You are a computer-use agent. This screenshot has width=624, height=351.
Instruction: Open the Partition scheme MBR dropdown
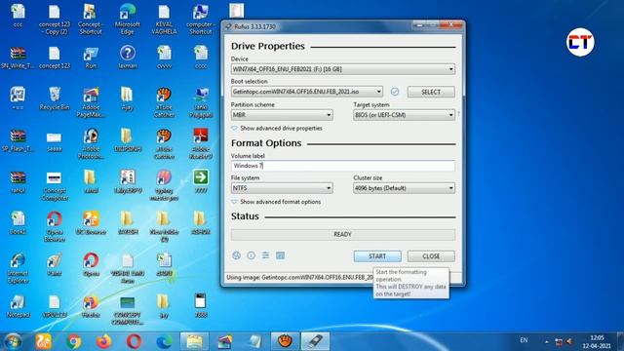[x=282, y=115]
